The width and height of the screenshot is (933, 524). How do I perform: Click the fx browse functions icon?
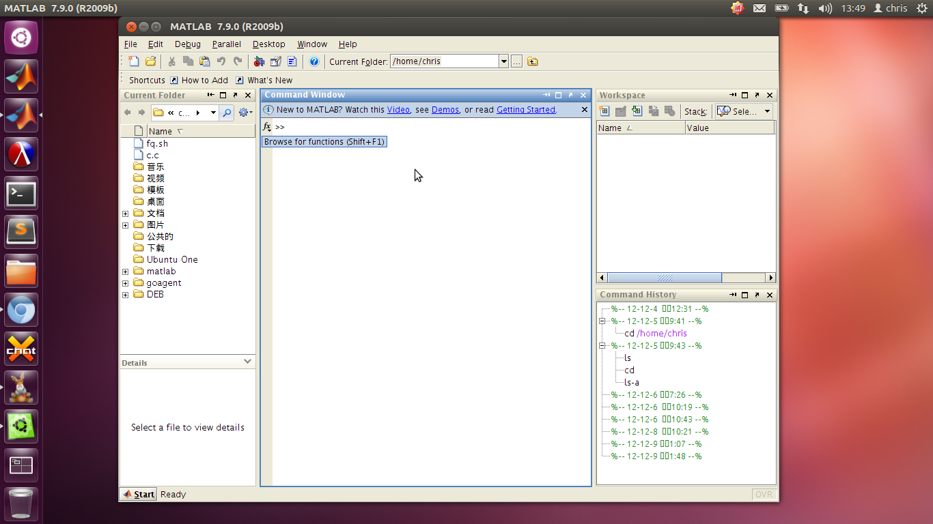pyautogui.click(x=267, y=127)
